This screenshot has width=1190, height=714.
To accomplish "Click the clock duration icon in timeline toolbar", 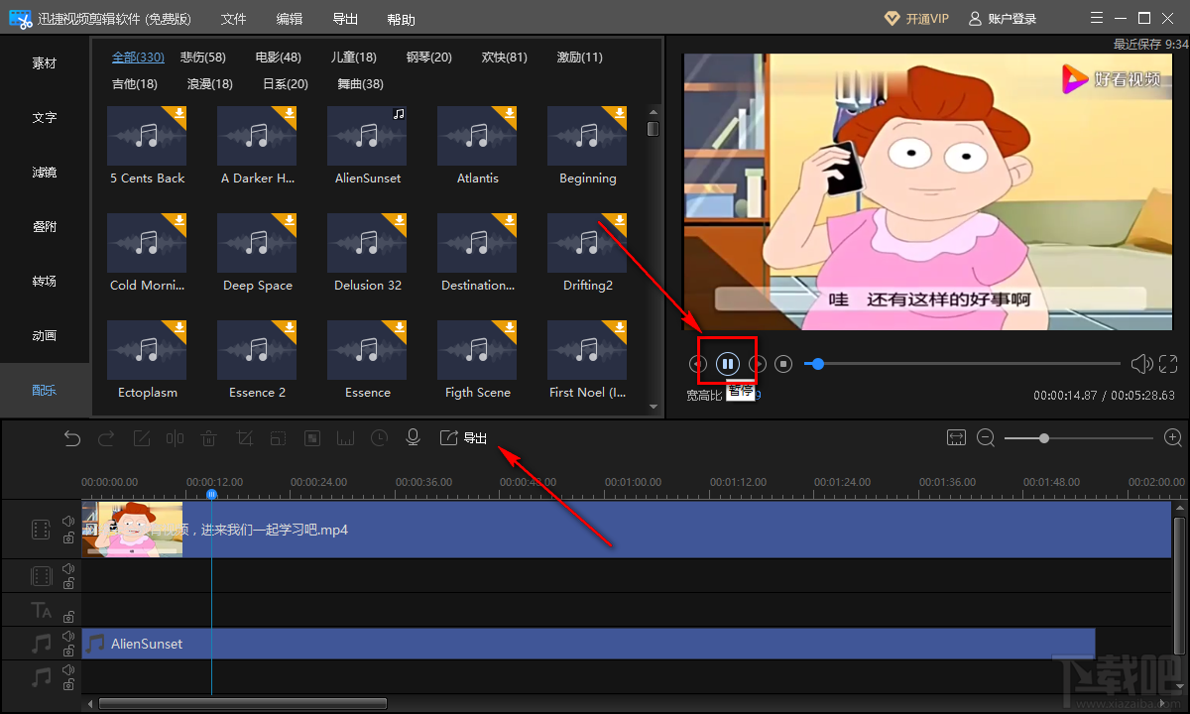I will coord(380,438).
